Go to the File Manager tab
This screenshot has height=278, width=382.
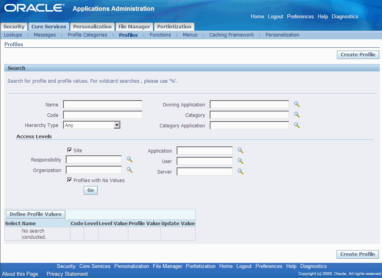134,26
